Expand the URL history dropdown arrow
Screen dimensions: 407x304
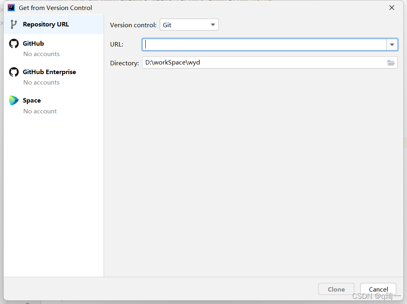pyautogui.click(x=392, y=45)
